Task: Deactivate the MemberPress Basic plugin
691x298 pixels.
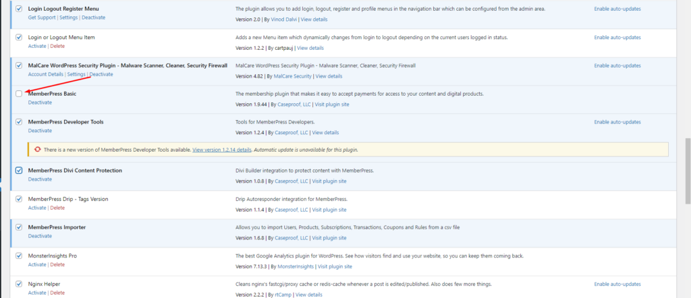Action: 40,102
